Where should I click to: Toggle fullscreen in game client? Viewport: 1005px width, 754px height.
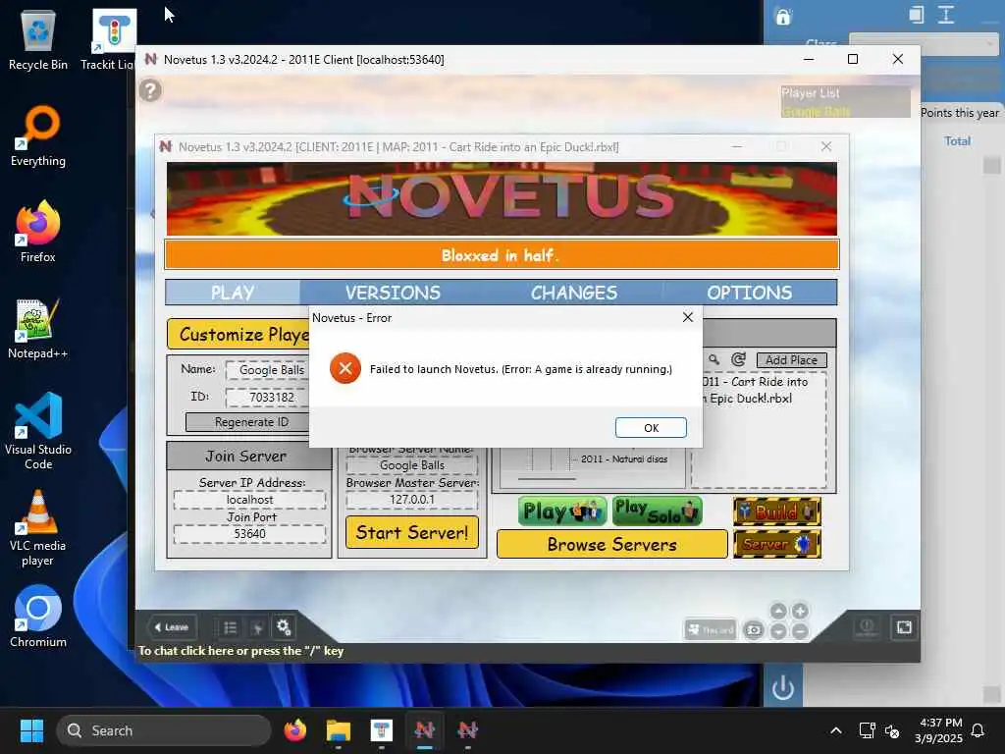tap(904, 627)
